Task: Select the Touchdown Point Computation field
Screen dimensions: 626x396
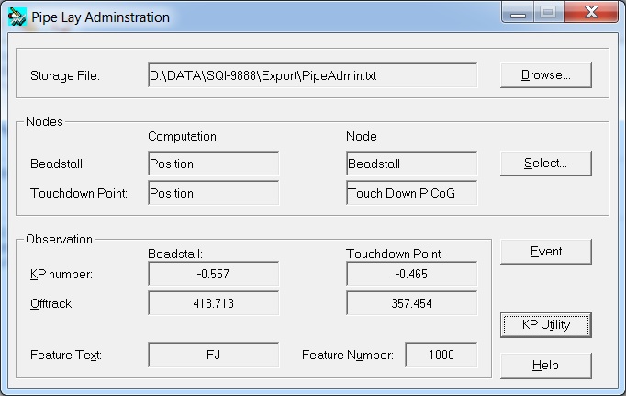Action: (x=213, y=193)
